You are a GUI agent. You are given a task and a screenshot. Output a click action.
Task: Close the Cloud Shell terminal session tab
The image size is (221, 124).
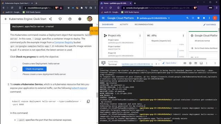(x=152, y=64)
